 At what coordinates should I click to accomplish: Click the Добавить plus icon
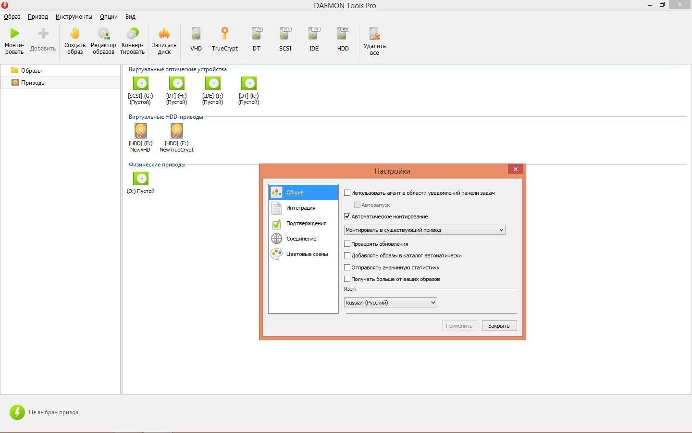click(x=43, y=34)
